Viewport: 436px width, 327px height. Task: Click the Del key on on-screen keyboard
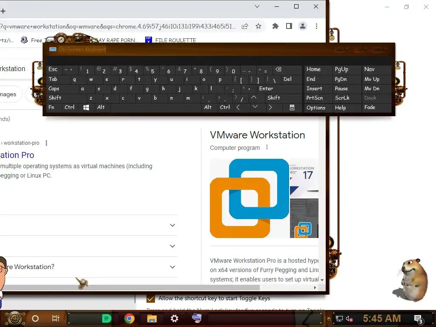coord(291,79)
